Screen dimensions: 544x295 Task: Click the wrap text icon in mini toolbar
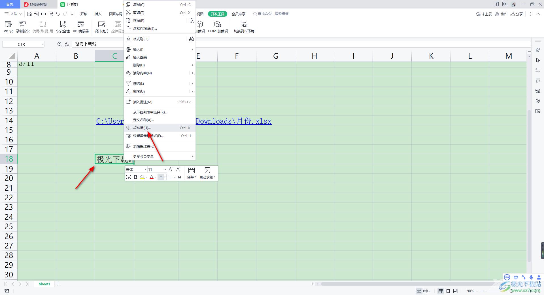[x=128, y=177]
